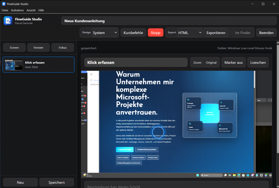This screenshot has height=188, width=279.
Task: Click the Pascal Danovski name text
Action: click(24, 23)
